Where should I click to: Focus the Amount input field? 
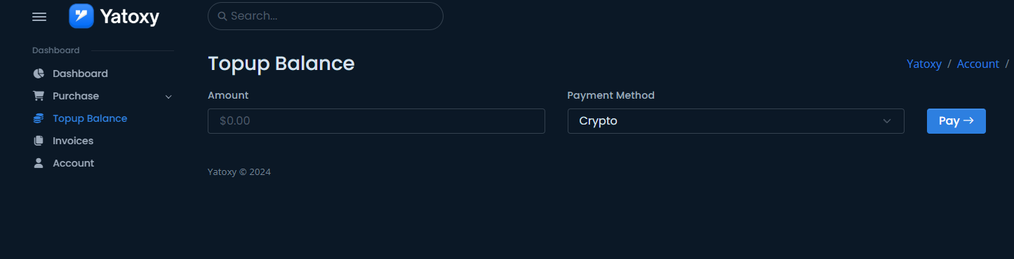(376, 121)
